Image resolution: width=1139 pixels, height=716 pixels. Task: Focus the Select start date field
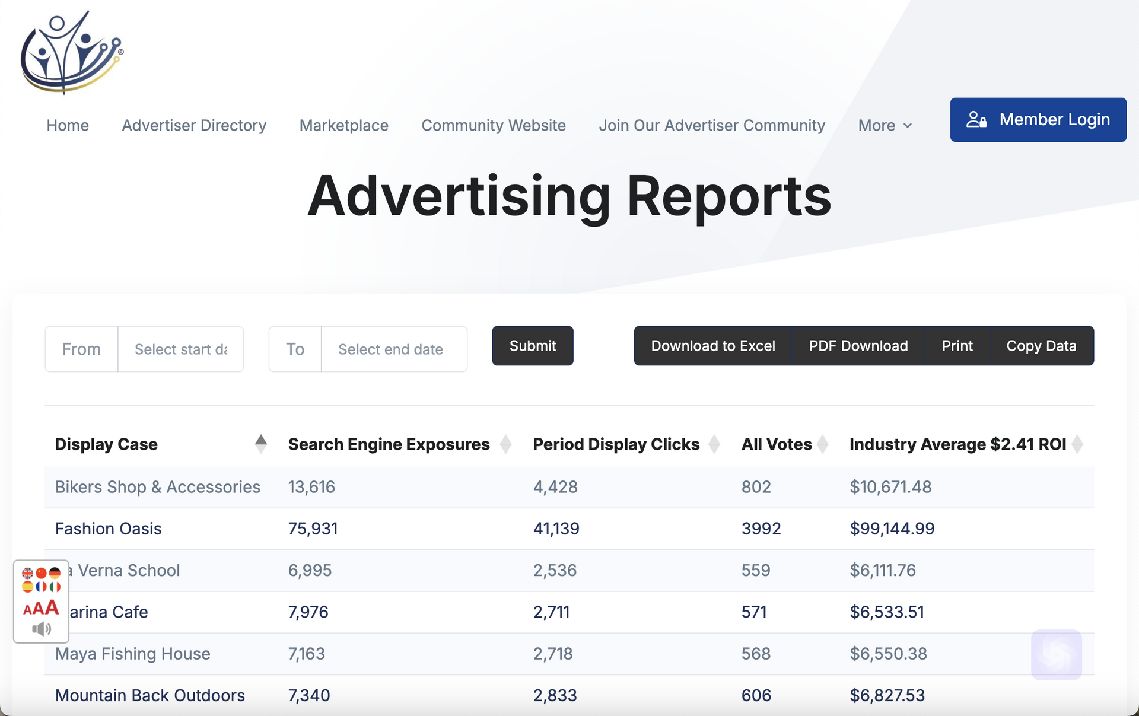coord(180,349)
